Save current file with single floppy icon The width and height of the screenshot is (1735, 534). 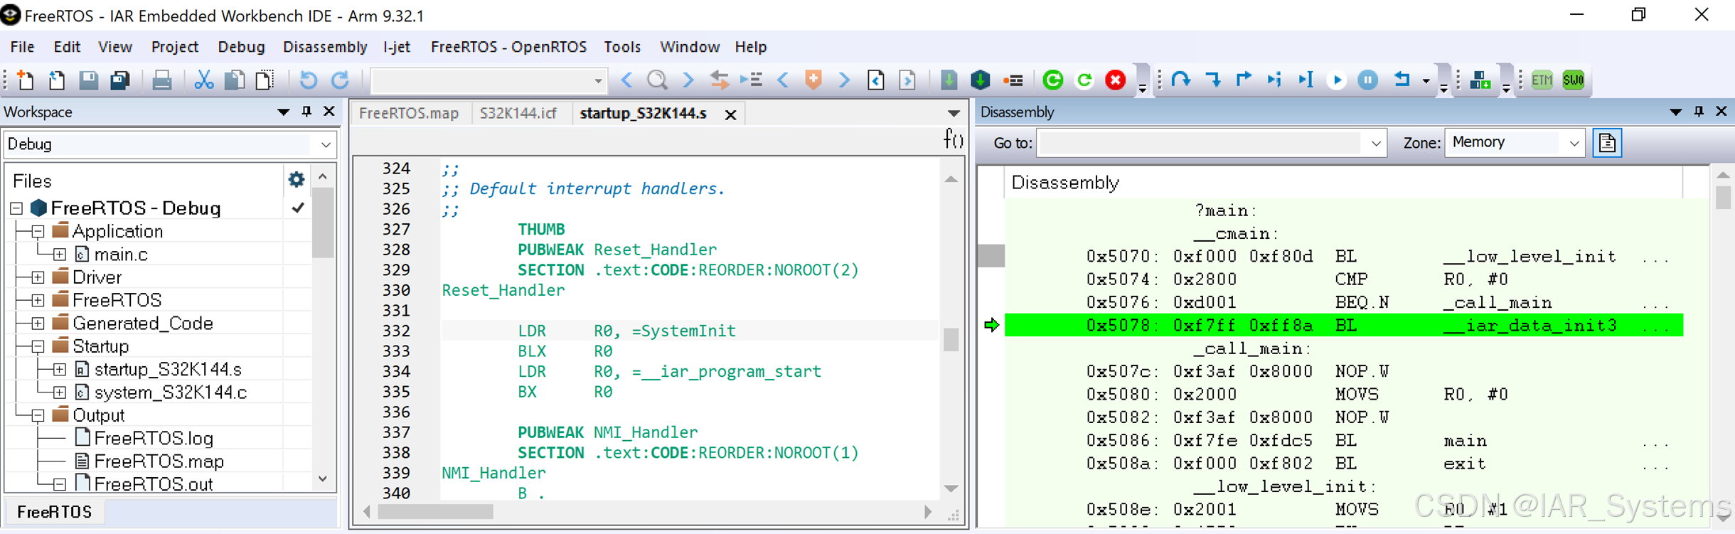coord(88,80)
